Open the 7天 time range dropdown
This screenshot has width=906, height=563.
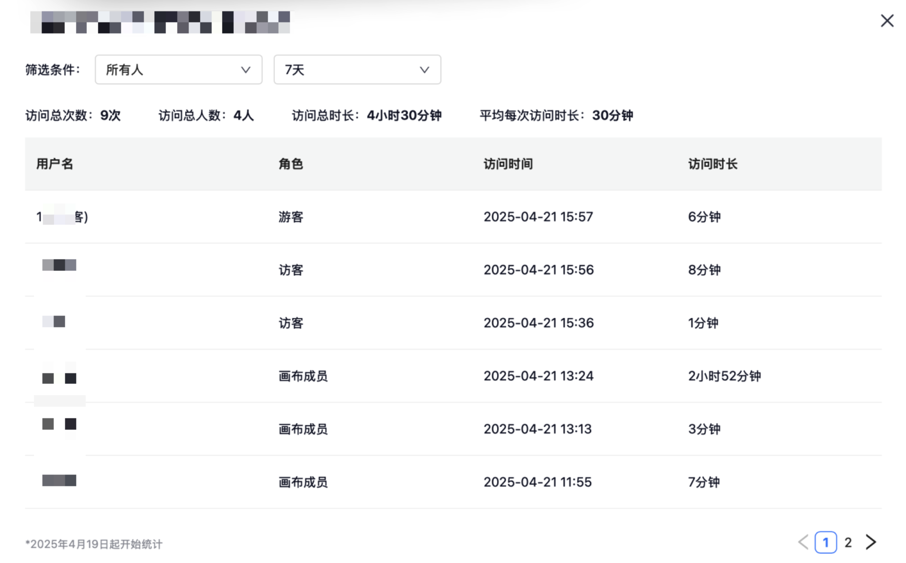point(357,70)
